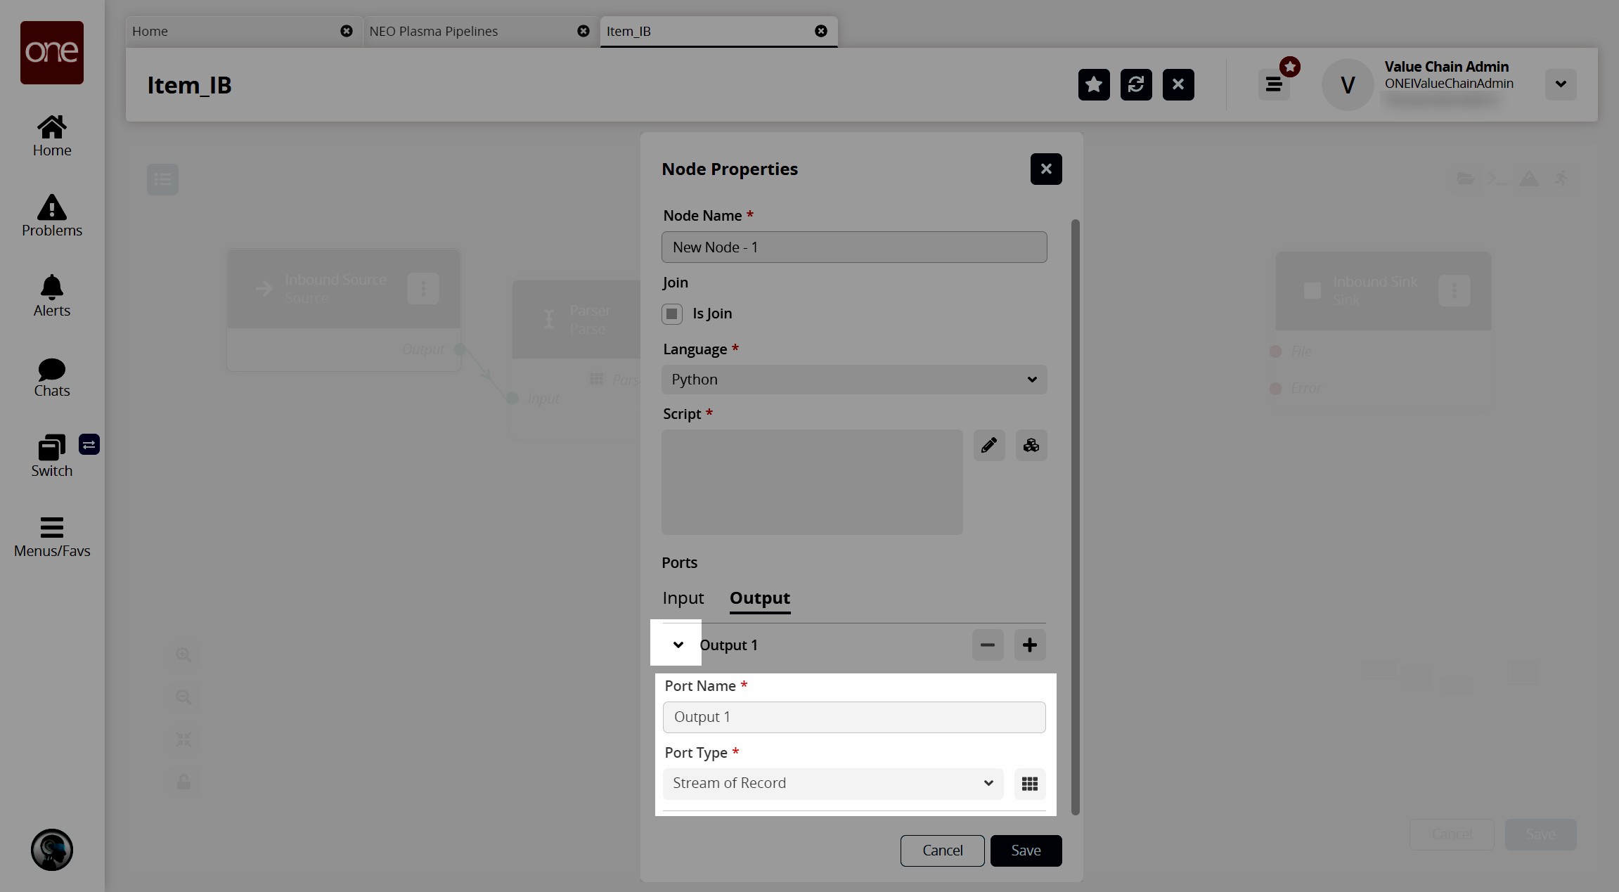This screenshot has height=892, width=1619.
Task: Open the port type grid schema icon
Action: (x=1029, y=783)
